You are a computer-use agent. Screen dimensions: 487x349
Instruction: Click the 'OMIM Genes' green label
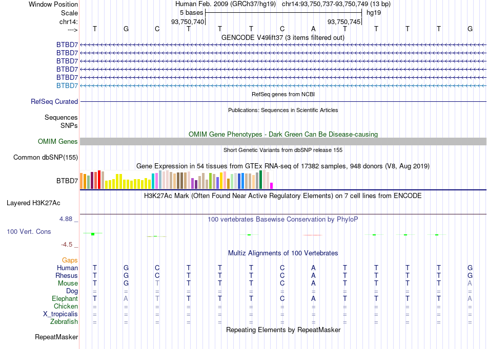click(57, 142)
